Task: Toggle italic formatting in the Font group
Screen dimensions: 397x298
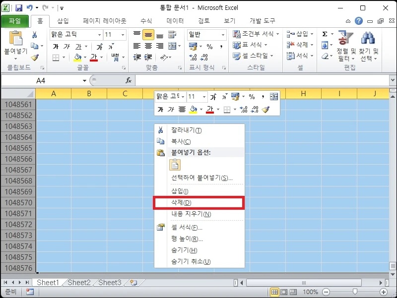Action: (x=66, y=46)
